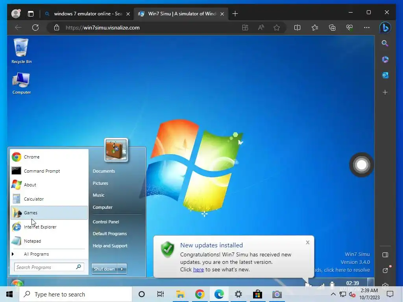Open the Action Center notifications icon
This screenshot has width=403, height=302.
[x=390, y=294]
